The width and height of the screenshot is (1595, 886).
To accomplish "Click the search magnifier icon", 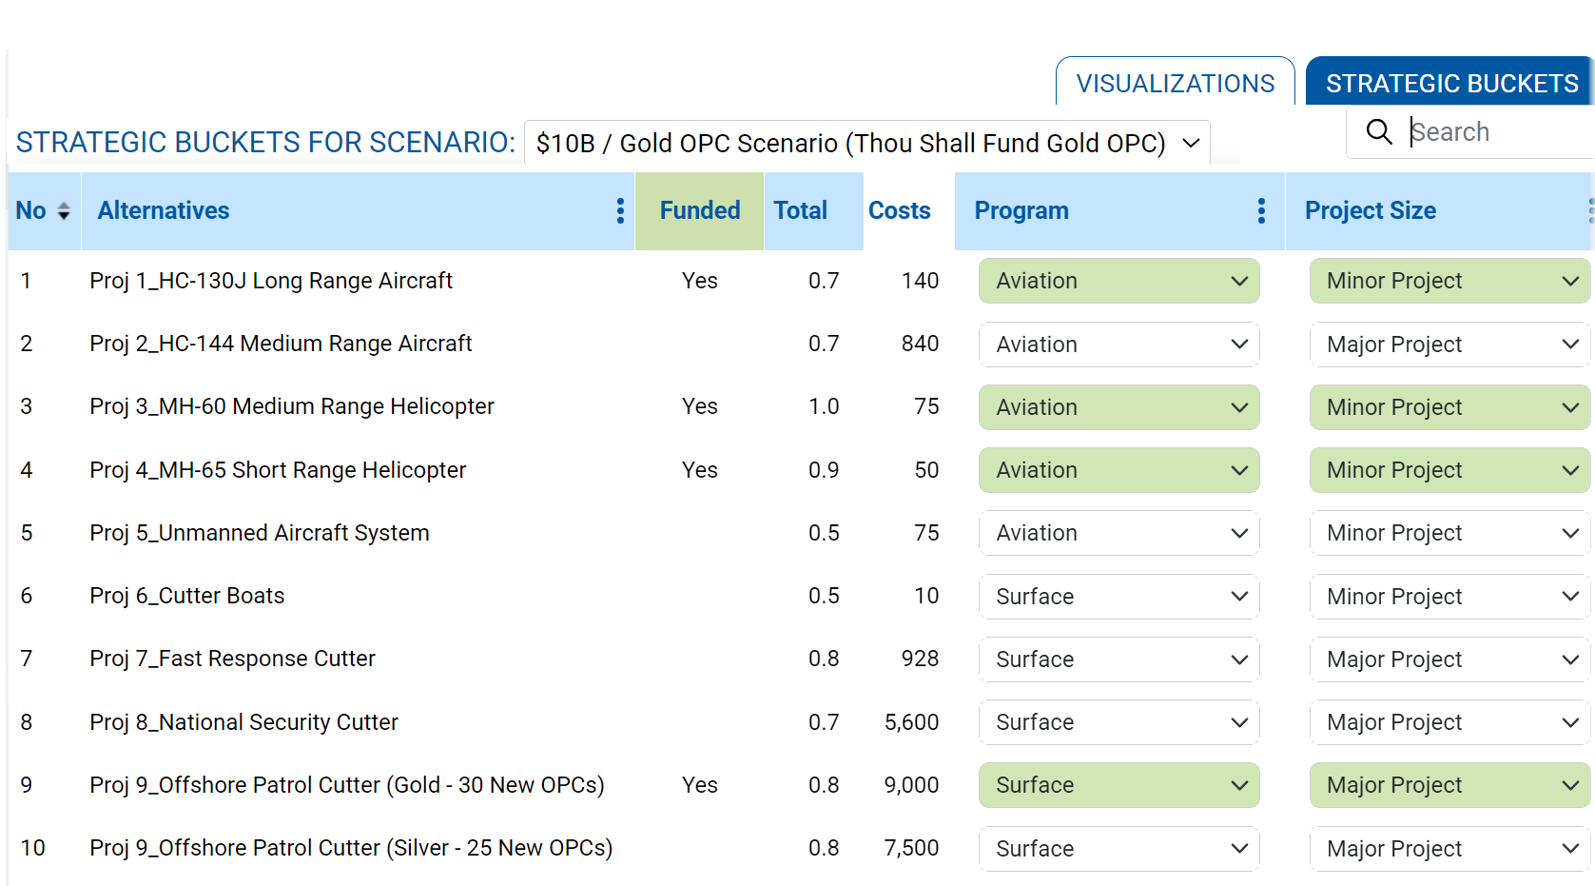I will (x=1379, y=131).
